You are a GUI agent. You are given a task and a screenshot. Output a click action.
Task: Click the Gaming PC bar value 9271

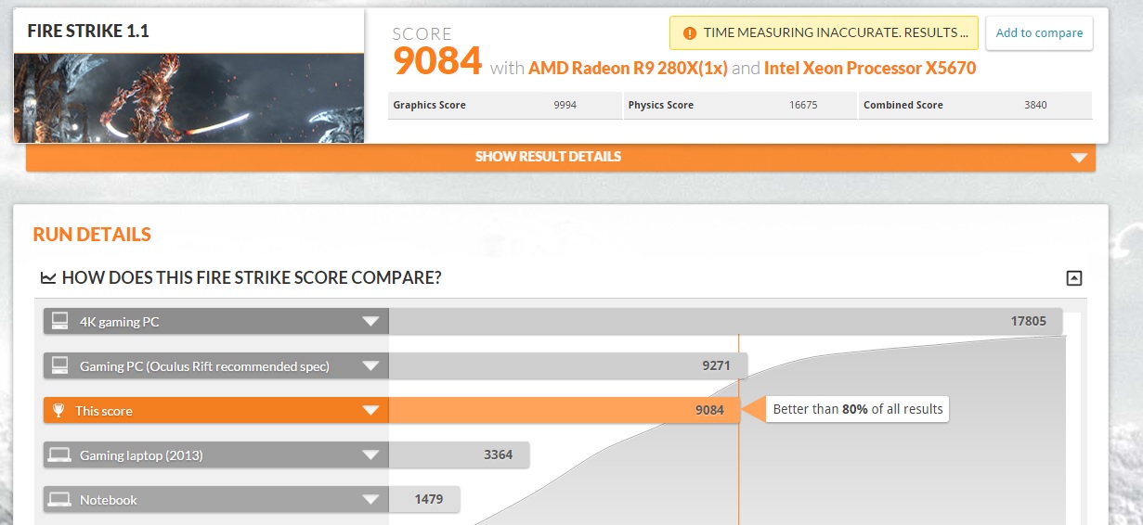click(717, 366)
